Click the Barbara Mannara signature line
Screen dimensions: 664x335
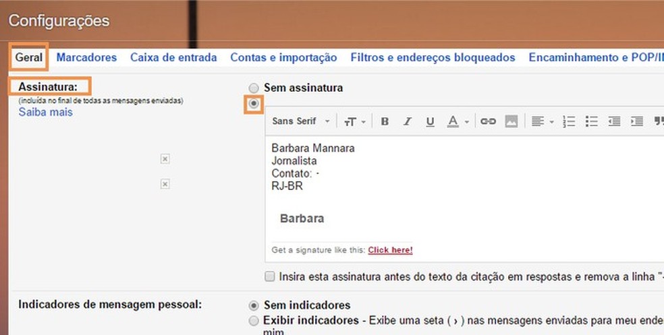pos(313,148)
